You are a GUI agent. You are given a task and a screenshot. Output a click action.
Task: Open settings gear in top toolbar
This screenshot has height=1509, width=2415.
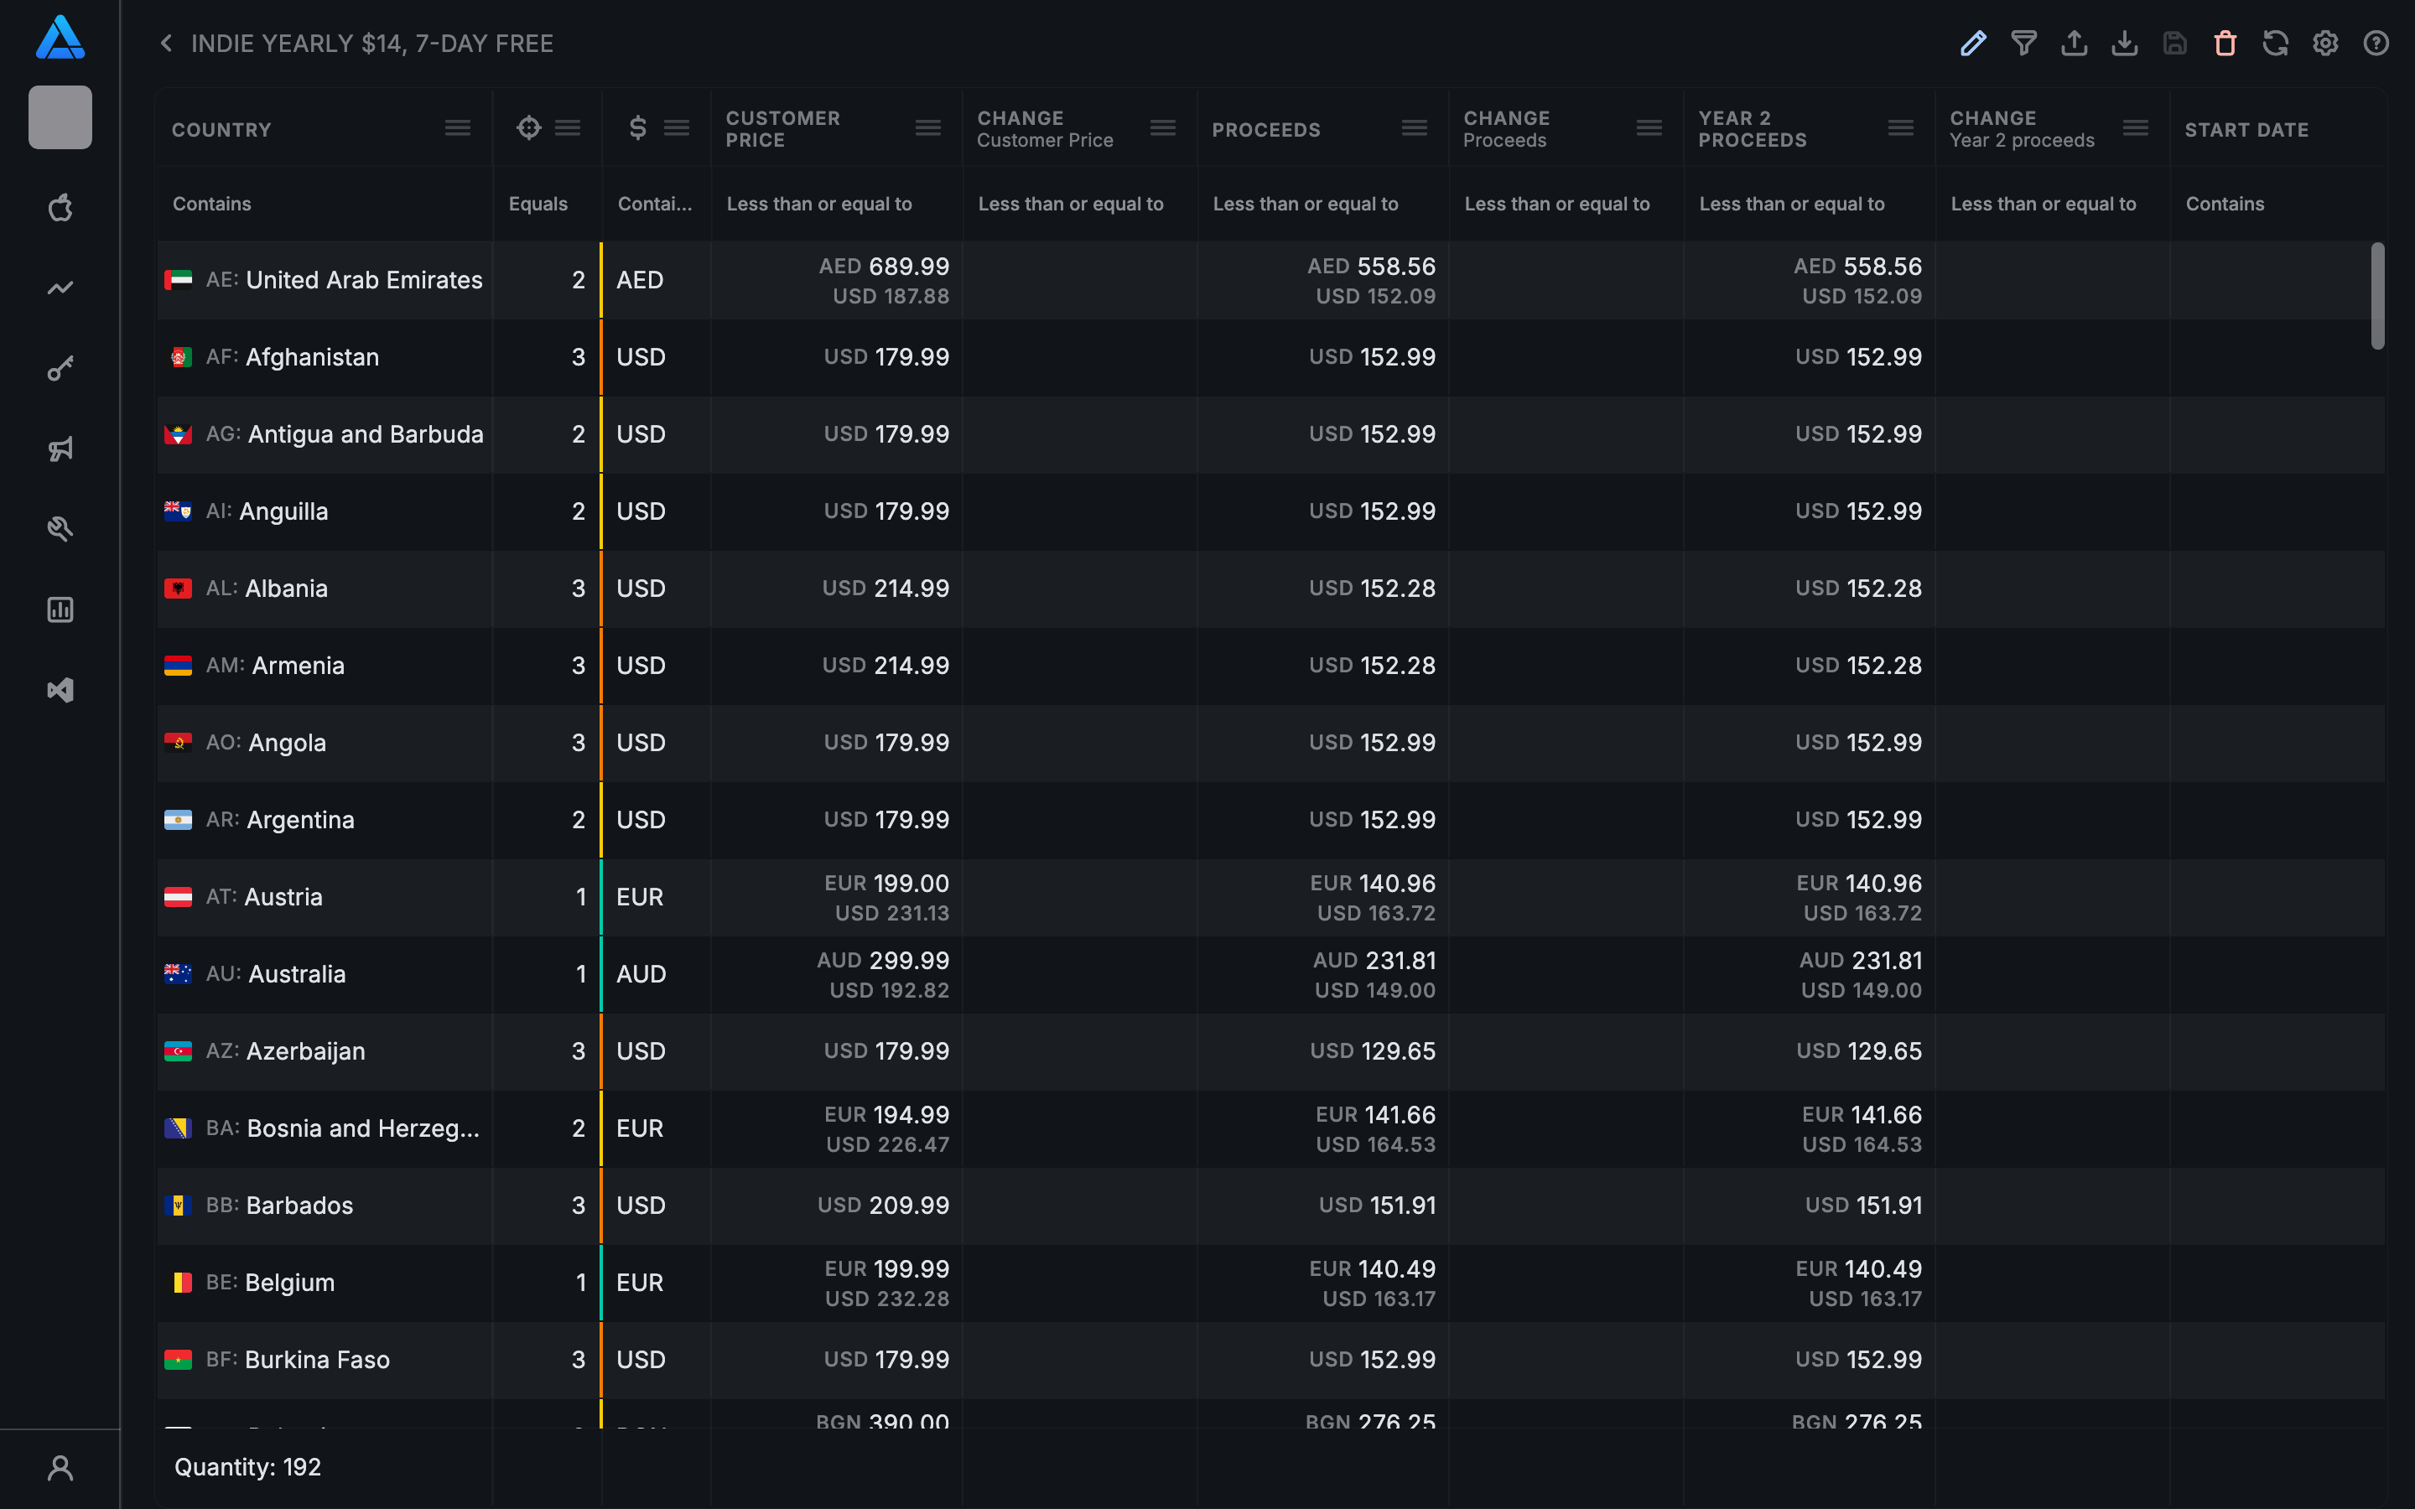[x=2325, y=43]
